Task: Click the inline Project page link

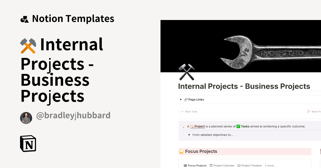Action: [x=198, y=126]
